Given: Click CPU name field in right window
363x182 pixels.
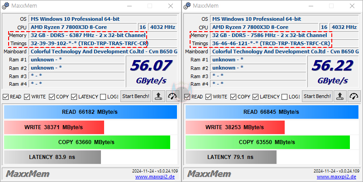Looking at the screenshot, I should [264, 27].
